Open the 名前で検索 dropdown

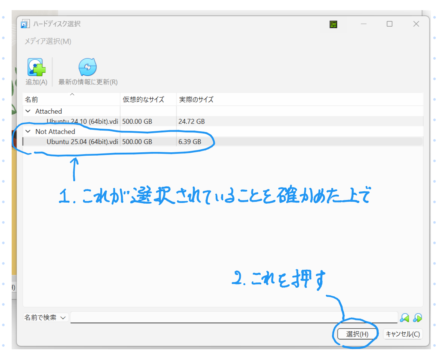[x=45, y=318]
